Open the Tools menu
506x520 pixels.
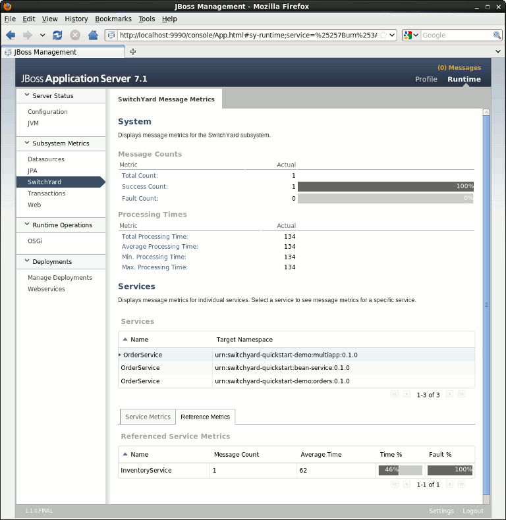[x=147, y=19]
